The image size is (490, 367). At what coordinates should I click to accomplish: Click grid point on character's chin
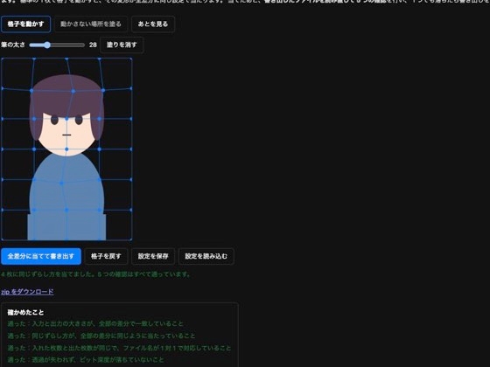pyautogui.click(x=66, y=149)
